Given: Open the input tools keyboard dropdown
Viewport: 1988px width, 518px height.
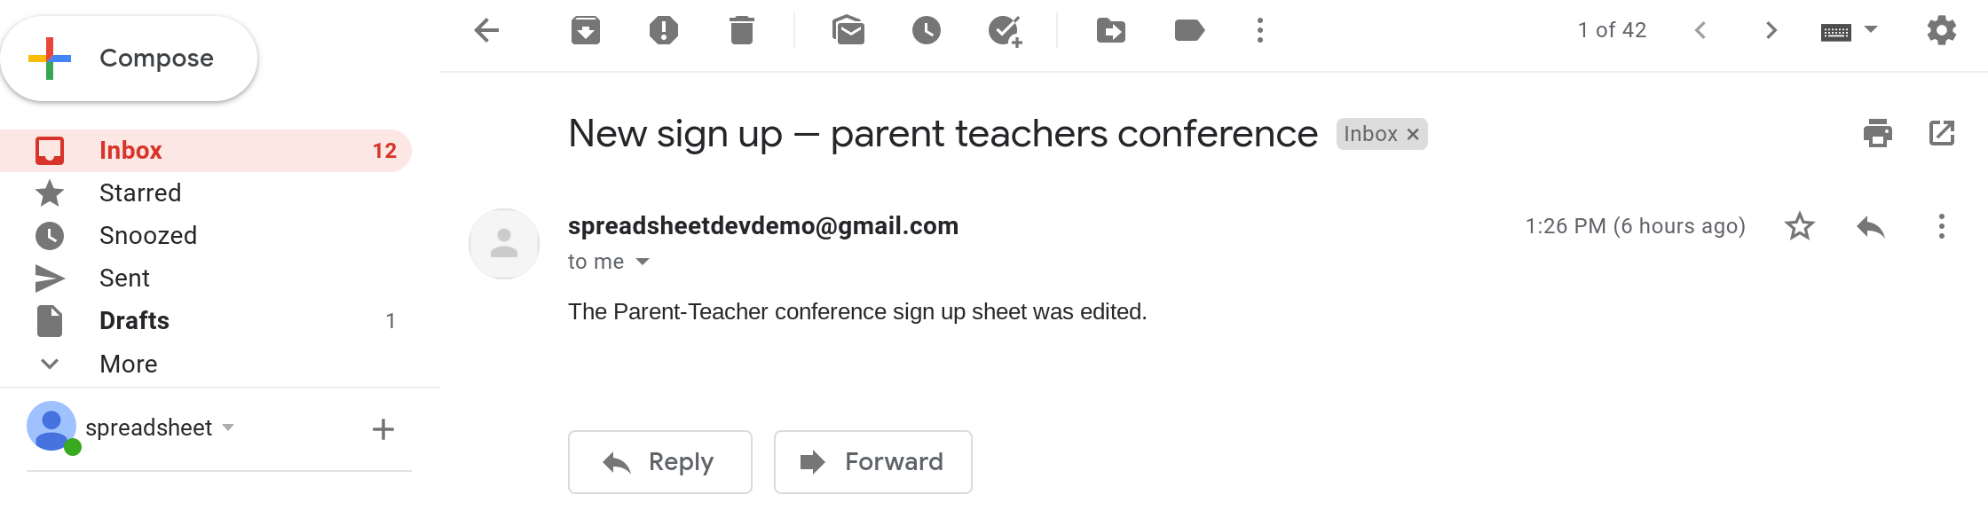Looking at the screenshot, I should pyautogui.click(x=1871, y=30).
